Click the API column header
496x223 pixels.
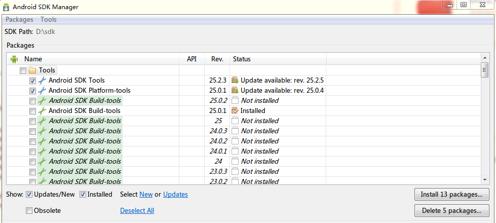tap(192, 59)
